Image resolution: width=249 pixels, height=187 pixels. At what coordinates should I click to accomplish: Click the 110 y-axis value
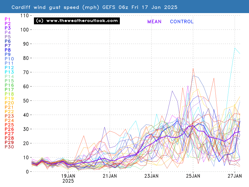pyautogui.click(x=25, y=16)
